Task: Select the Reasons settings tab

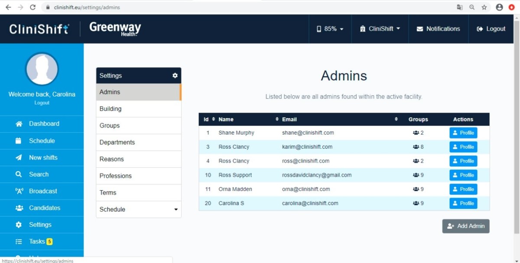Action: 139,159
